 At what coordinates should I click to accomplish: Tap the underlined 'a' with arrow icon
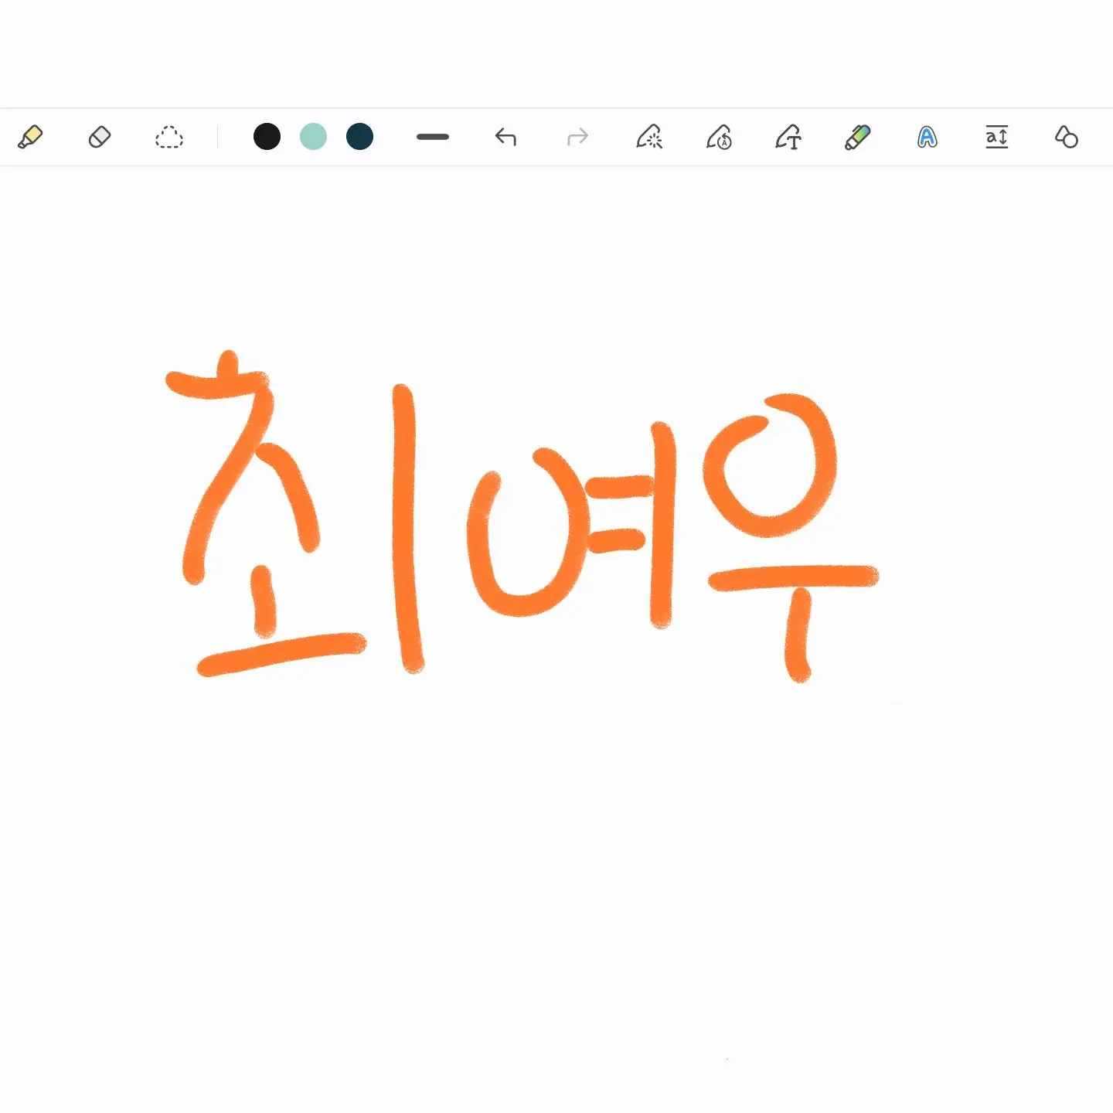997,137
